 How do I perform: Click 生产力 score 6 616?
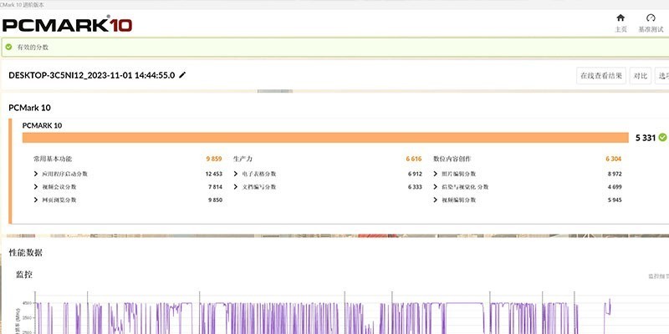pyautogui.click(x=413, y=159)
